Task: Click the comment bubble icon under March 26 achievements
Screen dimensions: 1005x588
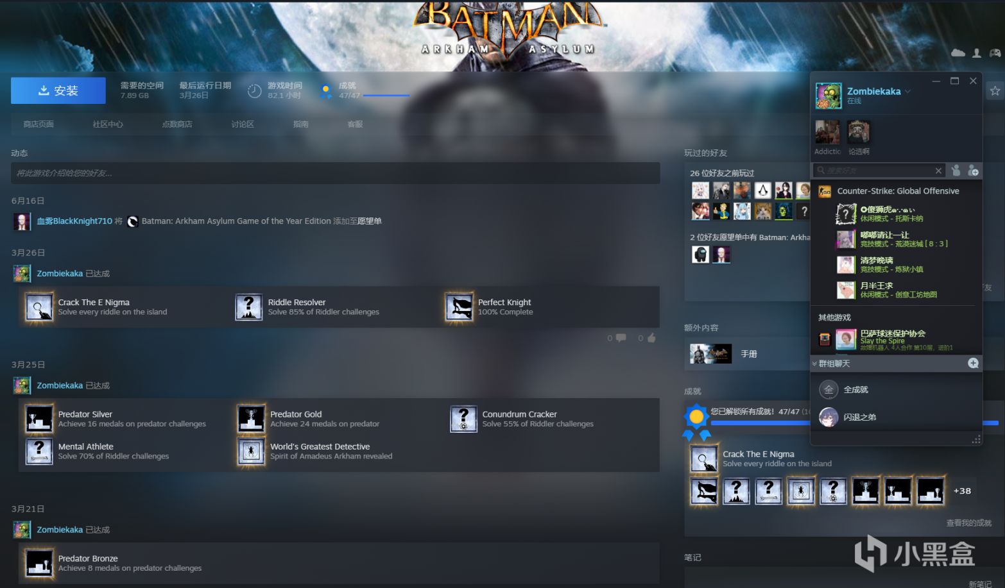Action: (x=621, y=338)
